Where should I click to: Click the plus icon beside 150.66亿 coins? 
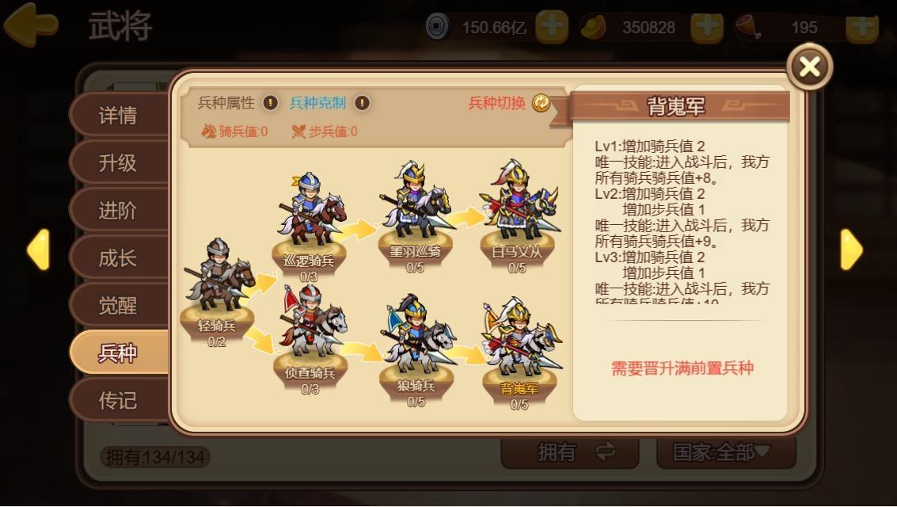click(552, 27)
